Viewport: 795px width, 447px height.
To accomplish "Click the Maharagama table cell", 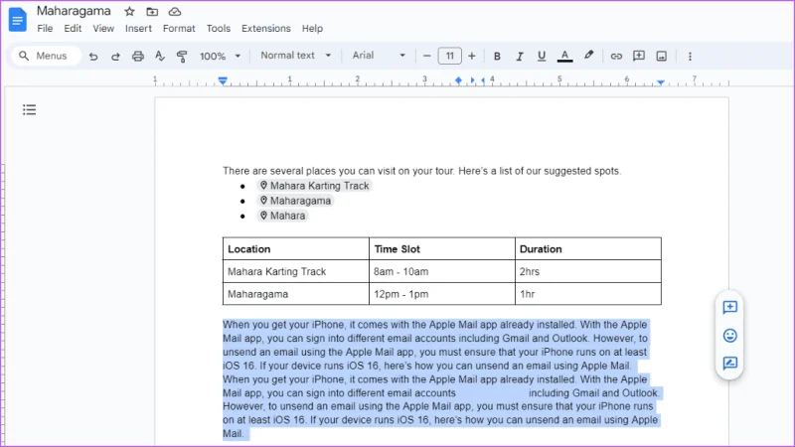I will pos(296,294).
